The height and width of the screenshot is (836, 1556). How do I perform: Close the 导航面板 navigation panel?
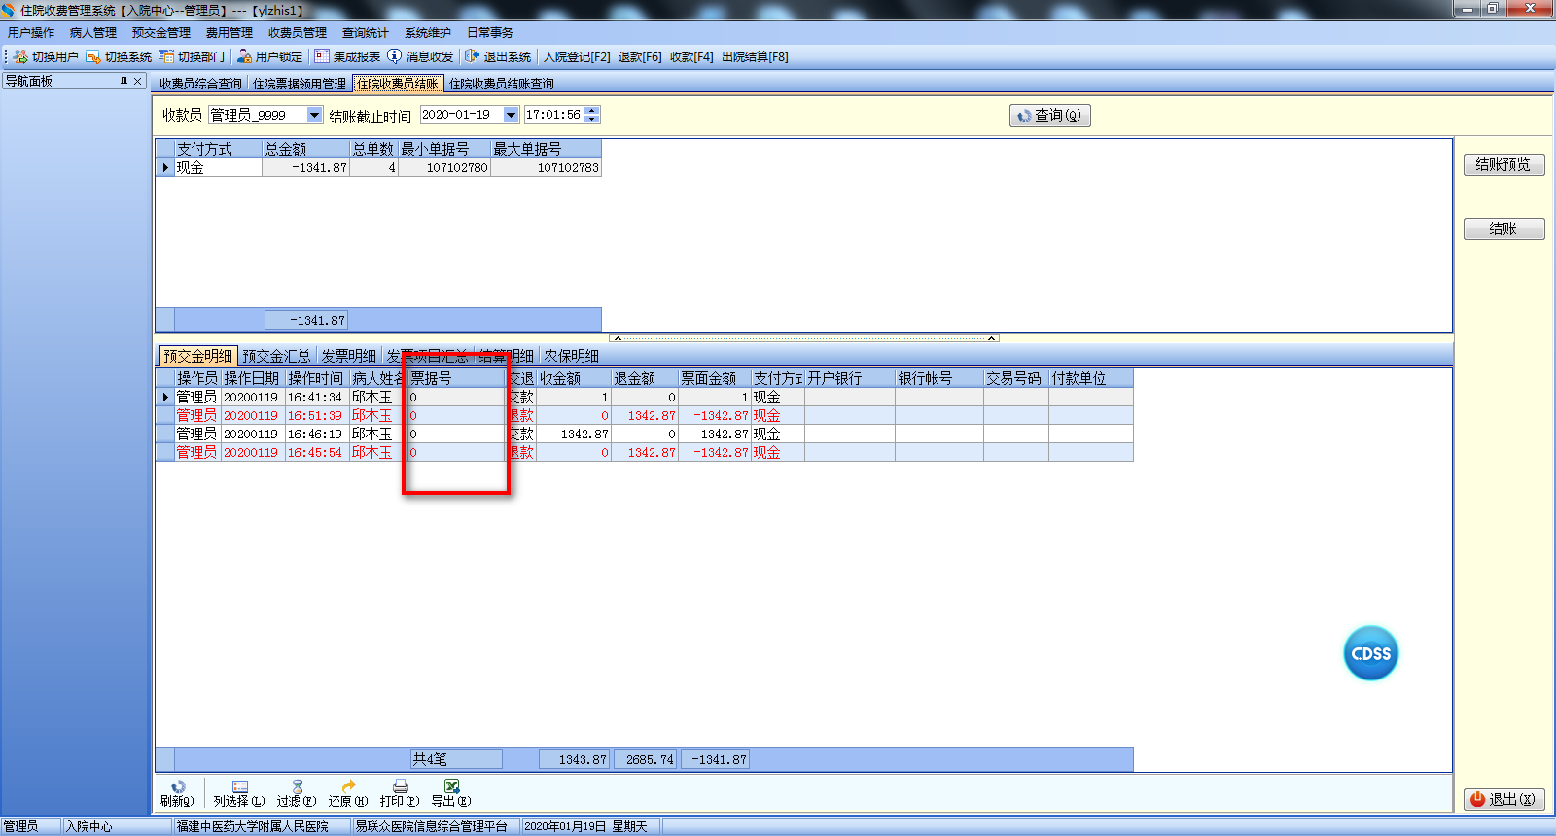click(x=138, y=81)
